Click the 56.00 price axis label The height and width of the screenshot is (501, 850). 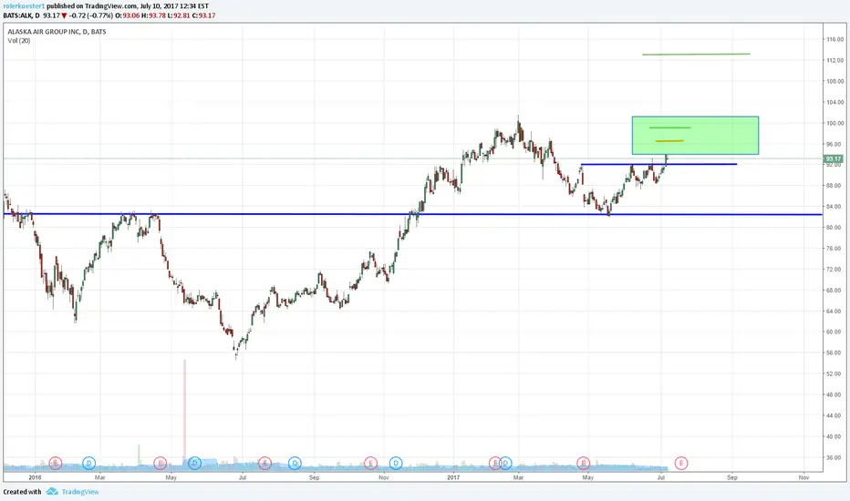coord(834,353)
